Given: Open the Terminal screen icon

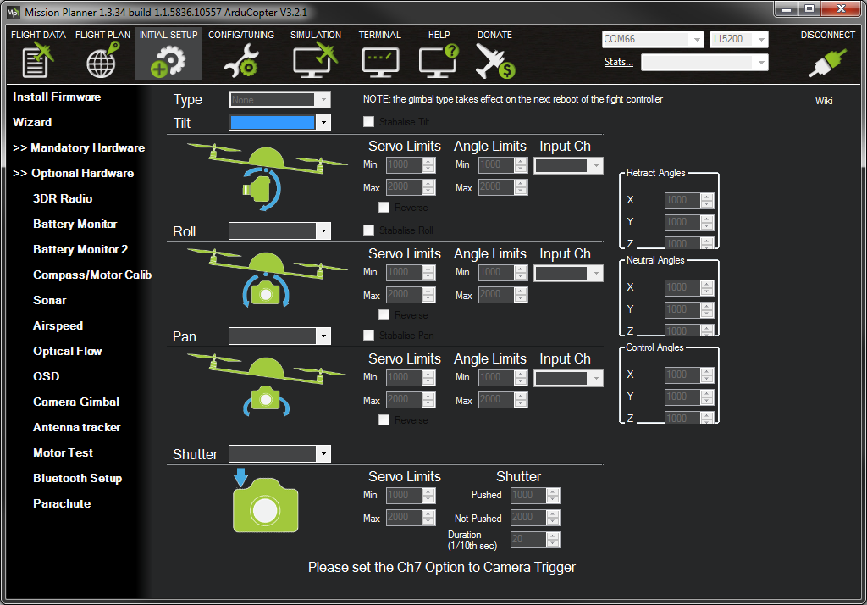Looking at the screenshot, I should click(380, 61).
